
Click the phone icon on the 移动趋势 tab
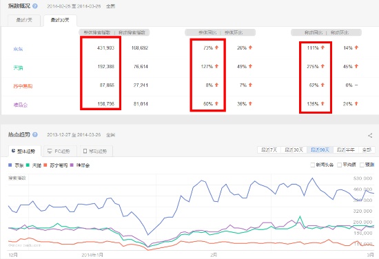click(x=85, y=152)
